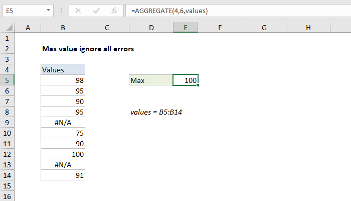Click the Enter checkmark formula button
Screen dimensions: 351x201
[96, 11]
